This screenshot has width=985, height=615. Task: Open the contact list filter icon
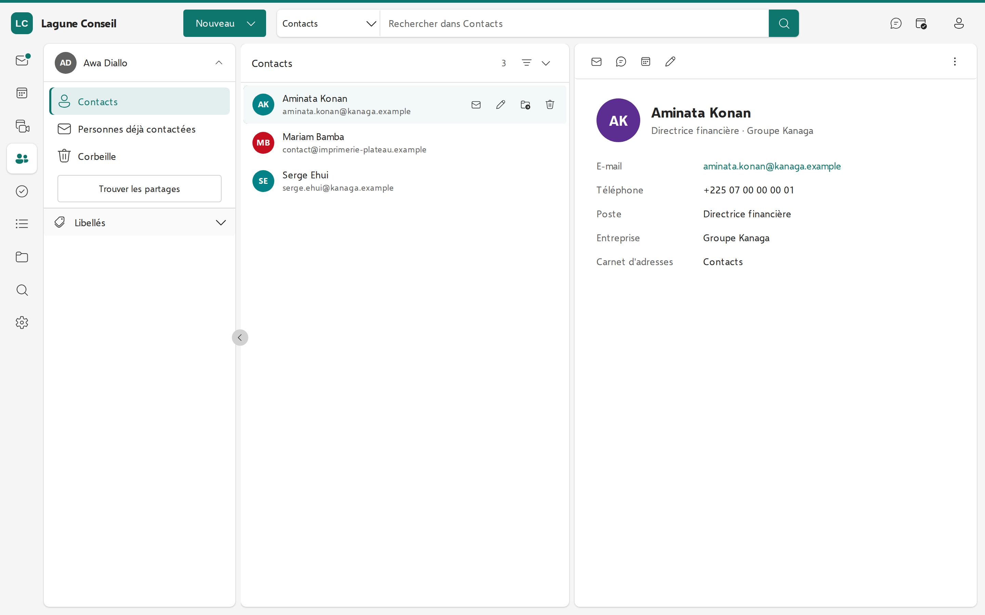pyautogui.click(x=526, y=63)
